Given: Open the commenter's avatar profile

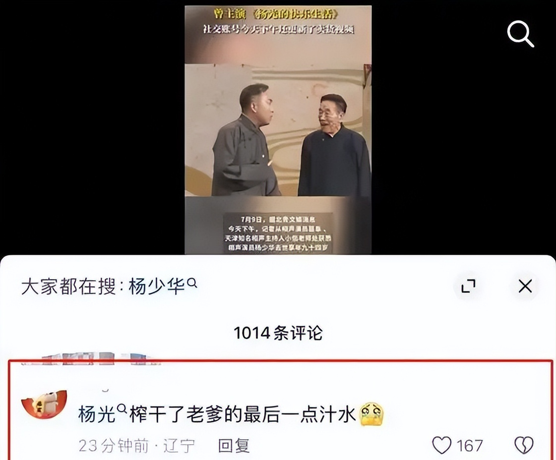Looking at the screenshot, I should click(44, 404).
